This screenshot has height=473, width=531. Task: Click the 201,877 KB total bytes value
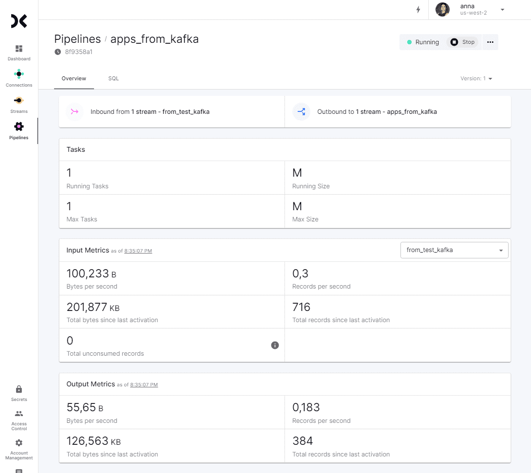coord(93,307)
